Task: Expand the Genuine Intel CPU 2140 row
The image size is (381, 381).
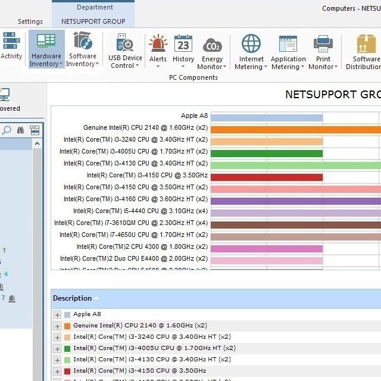Action: 57,326
